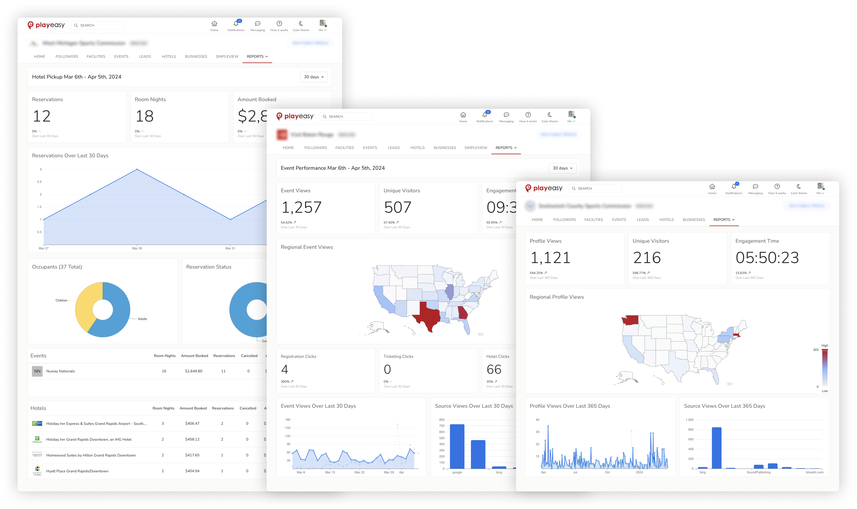Click search field in Hotel Pickup window
The image size is (857, 509).
coord(97,26)
